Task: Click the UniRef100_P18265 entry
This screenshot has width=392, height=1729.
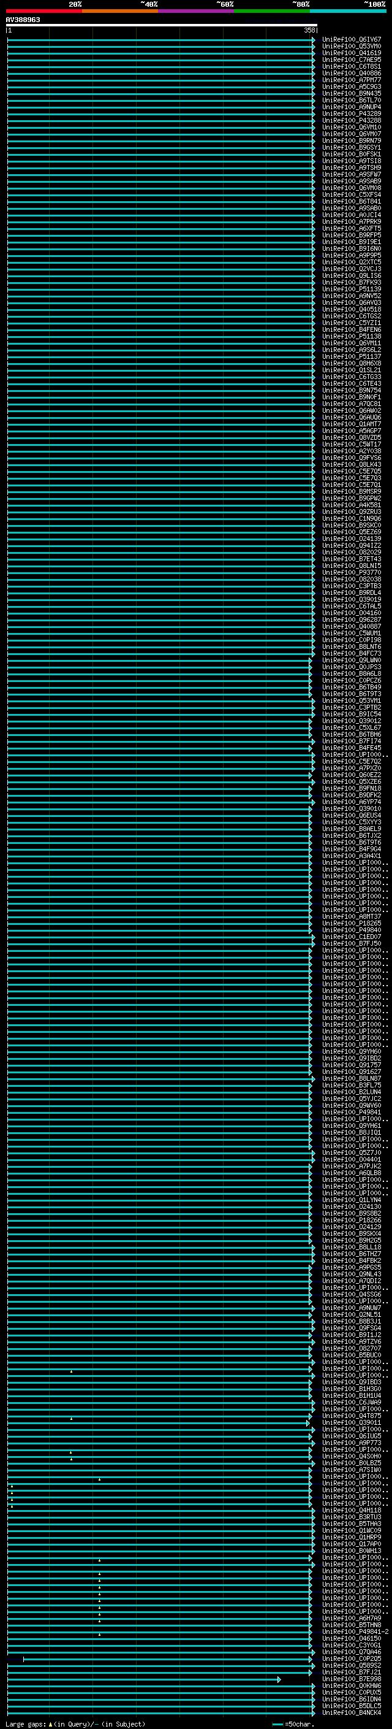Action: pos(351,924)
